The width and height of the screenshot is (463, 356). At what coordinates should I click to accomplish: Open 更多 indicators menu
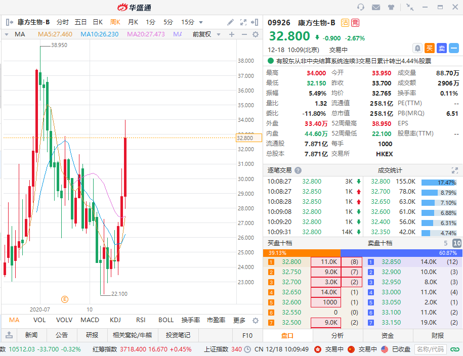point(239,320)
